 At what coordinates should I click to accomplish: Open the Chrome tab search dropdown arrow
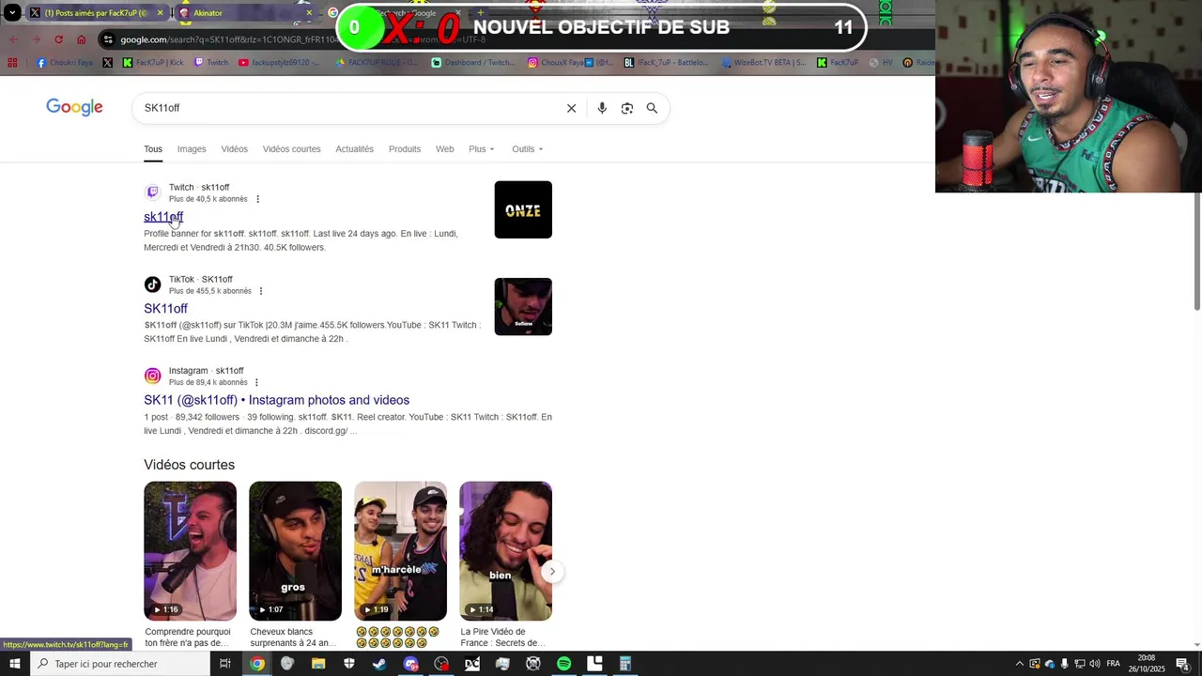12,13
